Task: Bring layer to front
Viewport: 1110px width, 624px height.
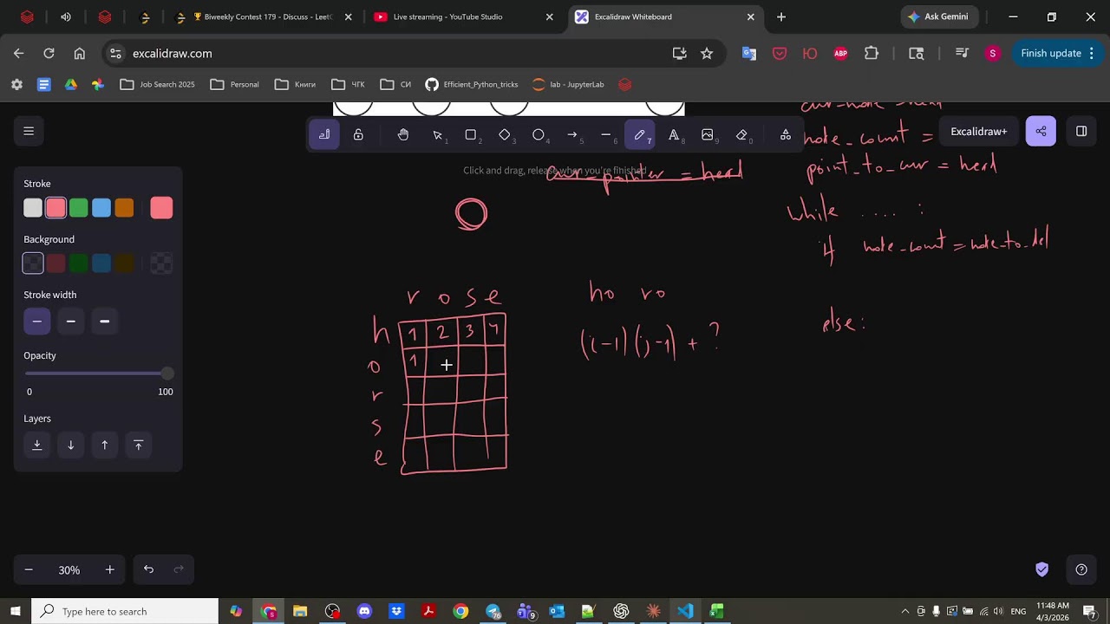Action: coord(139,445)
